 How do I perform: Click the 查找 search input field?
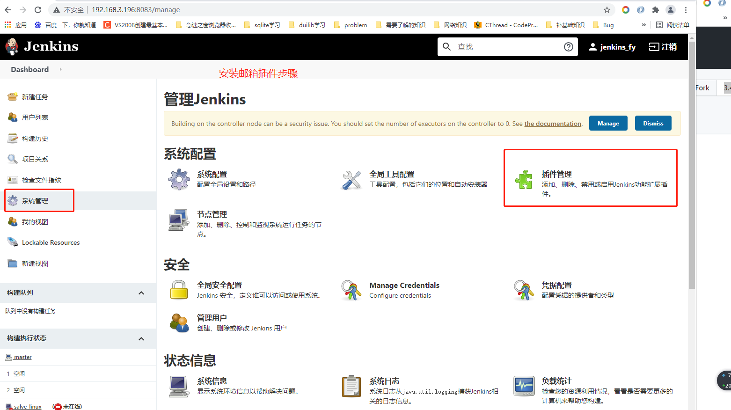point(508,47)
